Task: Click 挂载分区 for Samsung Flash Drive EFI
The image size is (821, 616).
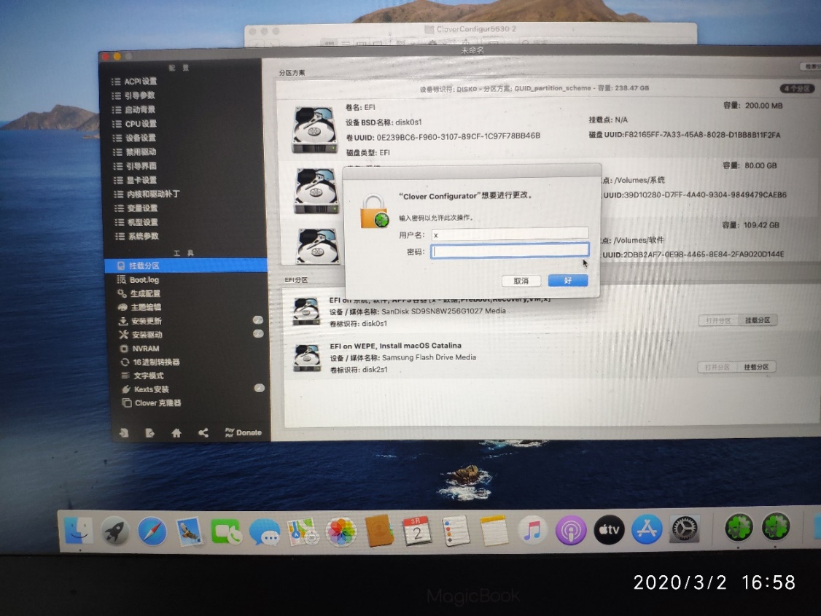Action: [756, 367]
